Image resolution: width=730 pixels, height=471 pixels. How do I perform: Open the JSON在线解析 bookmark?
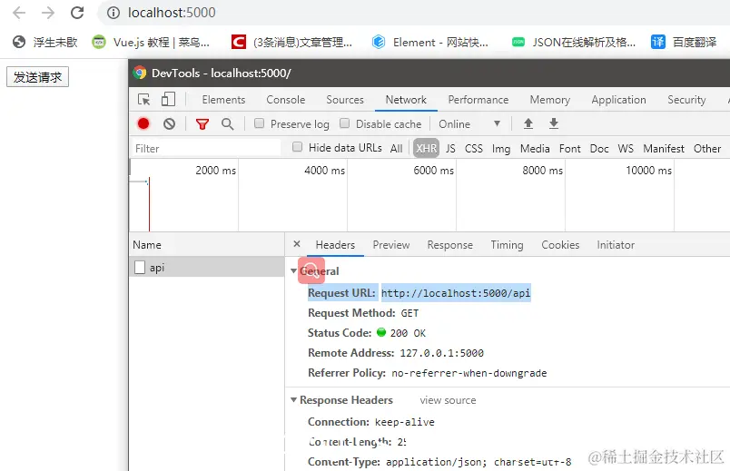coord(574,43)
